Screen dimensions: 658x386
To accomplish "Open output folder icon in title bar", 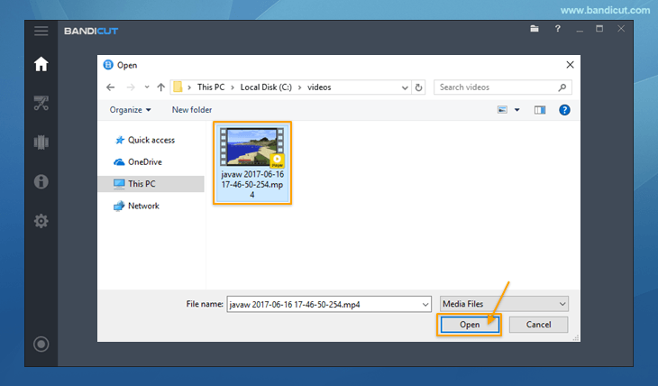I will (x=535, y=29).
